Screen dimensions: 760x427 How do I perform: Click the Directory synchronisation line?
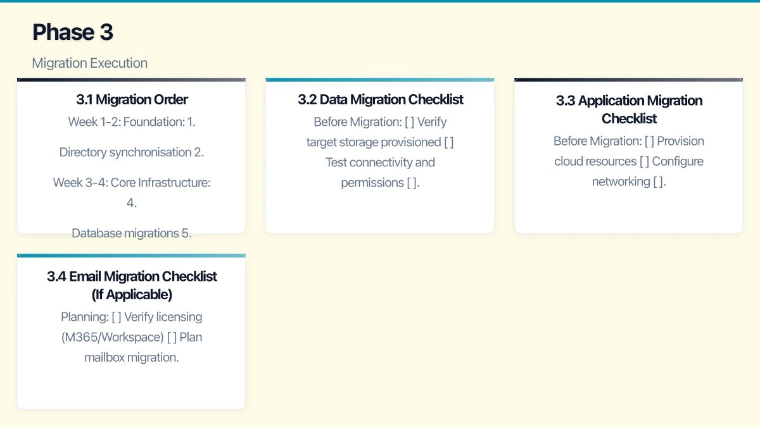pyautogui.click(x=132, y=152)
